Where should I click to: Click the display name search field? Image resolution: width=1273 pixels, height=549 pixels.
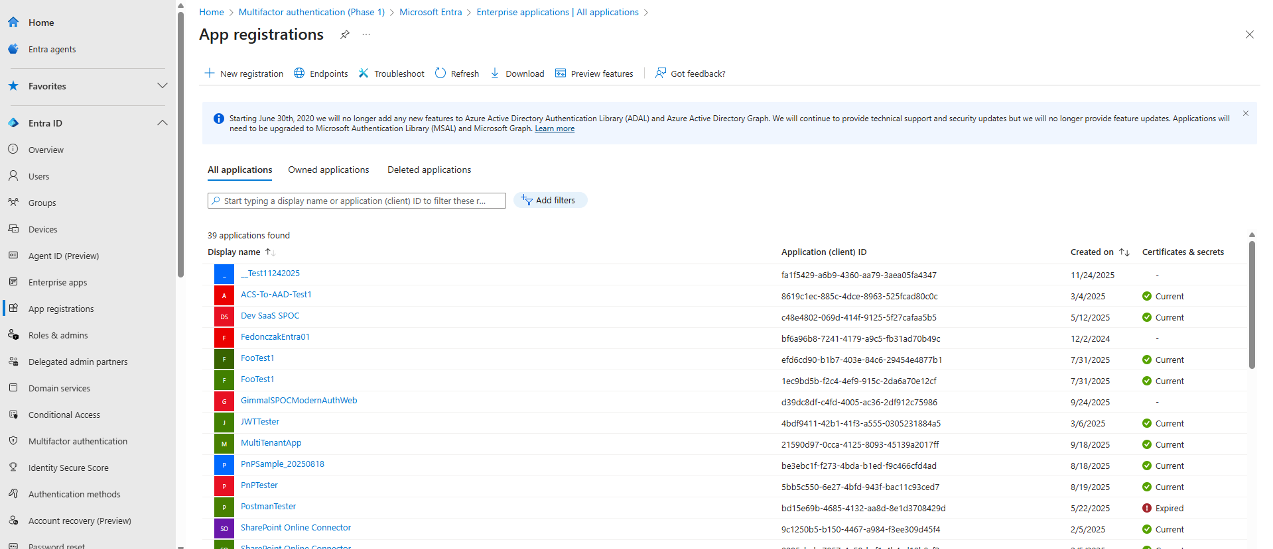tap(358, 201)
